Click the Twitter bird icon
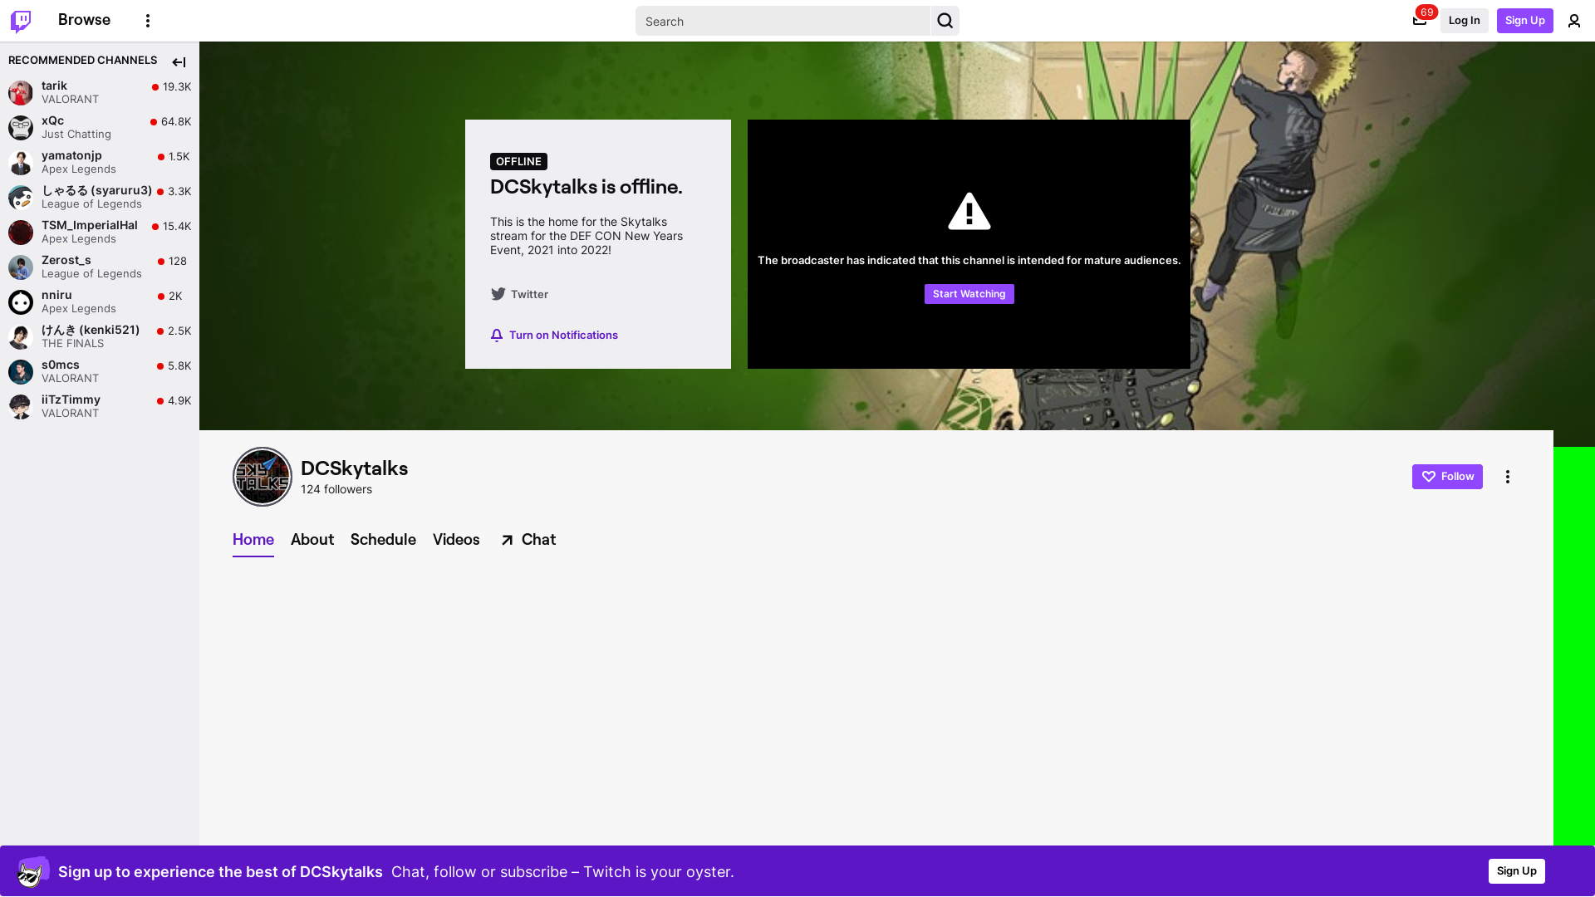Image resolution: width=1595 pixels, height=897 pixels. tap(498, 294)
